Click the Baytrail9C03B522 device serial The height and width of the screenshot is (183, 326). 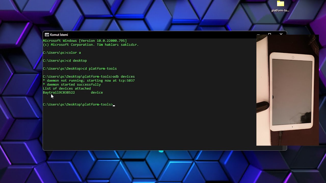(x=59, y=93)
